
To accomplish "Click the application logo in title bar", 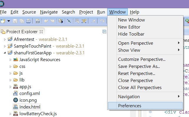I will [x=2, y=4].
